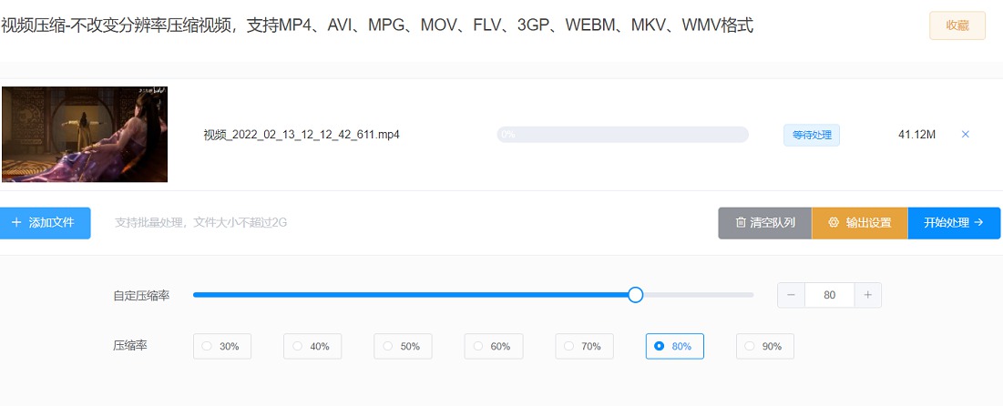This screenshot has height=406, width=1003.
Task: Open the video thumbnail preview
Action: 85,134
